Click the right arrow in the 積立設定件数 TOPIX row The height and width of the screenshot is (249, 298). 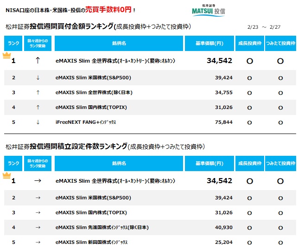[x=38, y=212]
